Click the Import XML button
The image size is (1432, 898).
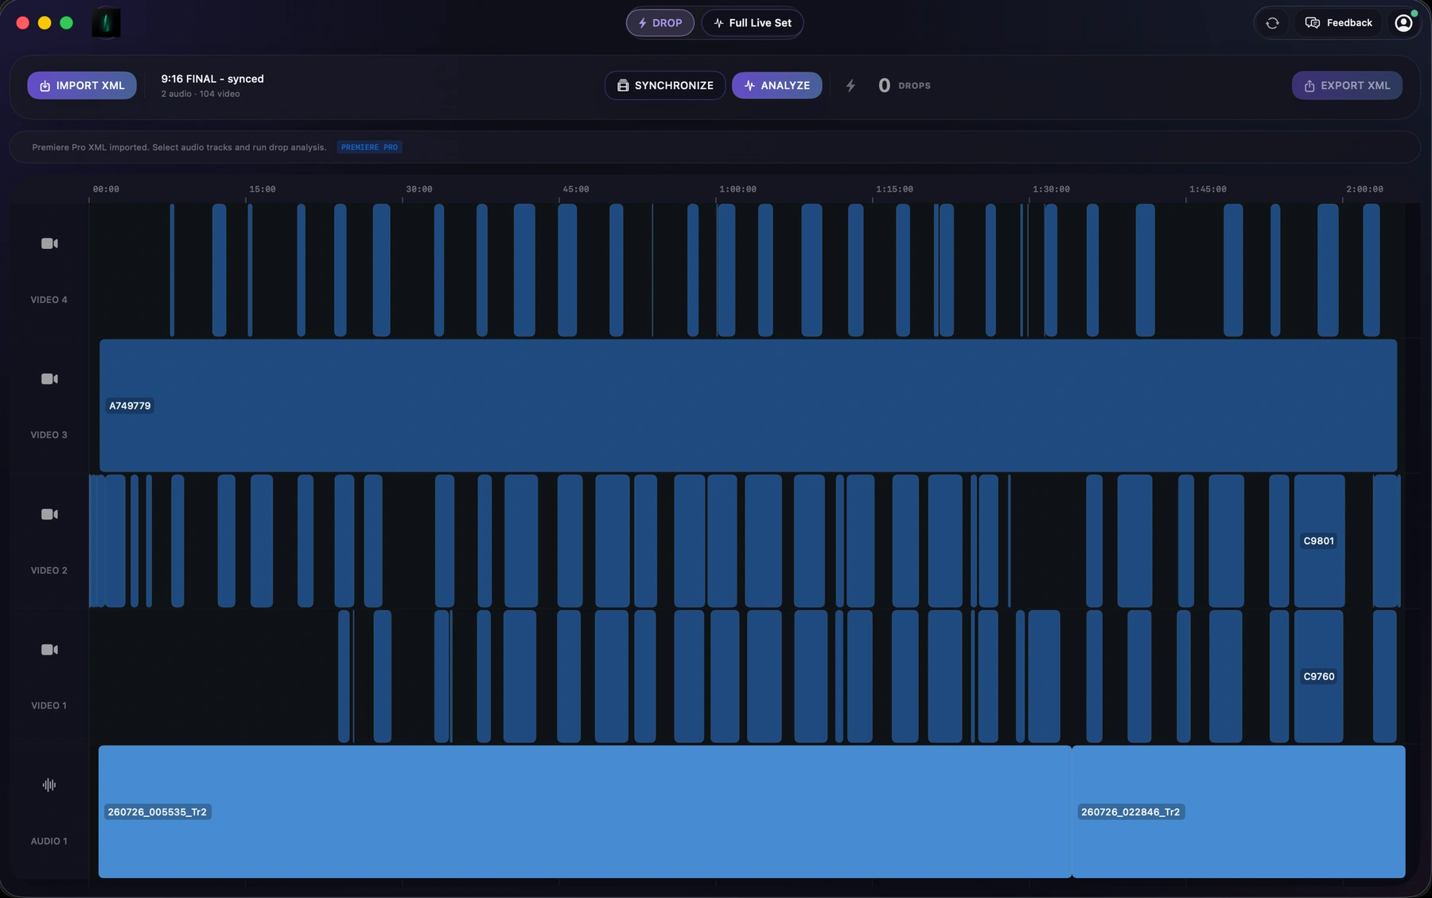pyautogui.click(x=82, y=85)
